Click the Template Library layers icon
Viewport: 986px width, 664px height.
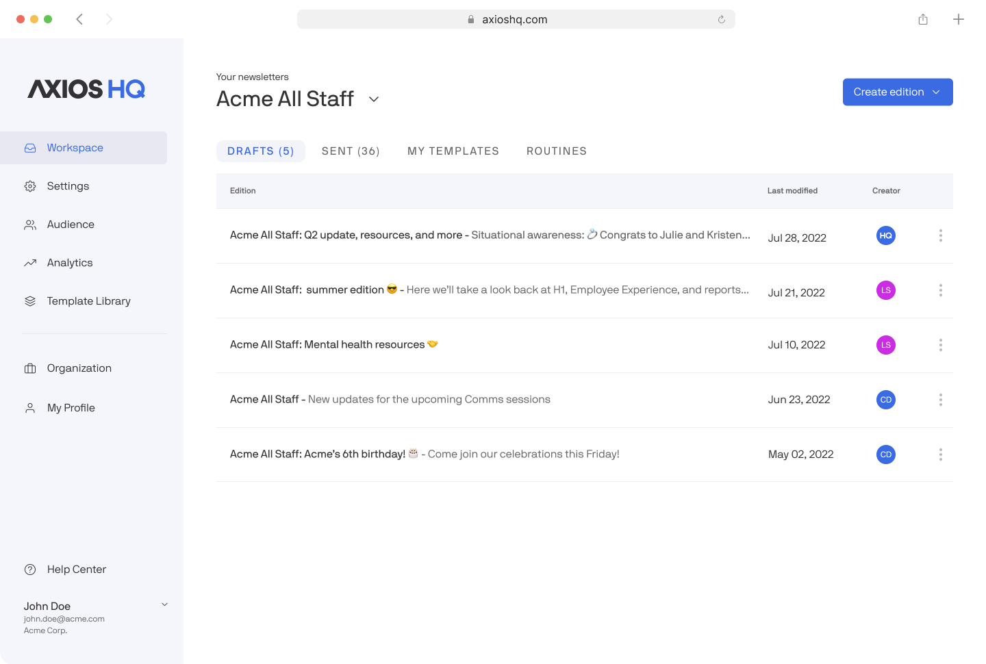tap(30, 301)
